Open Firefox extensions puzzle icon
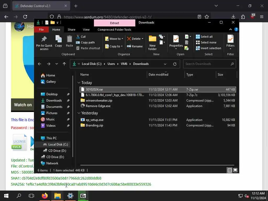The image size is (268, 201). [x=243, y=16]
